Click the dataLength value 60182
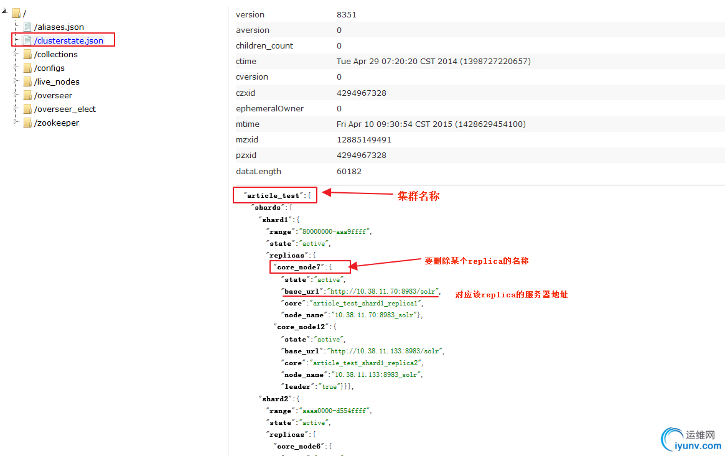This screenshot has width=725, height=456. tap(349, 172)
